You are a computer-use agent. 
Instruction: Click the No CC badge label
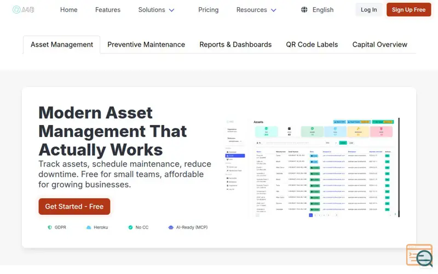point(142,227)
